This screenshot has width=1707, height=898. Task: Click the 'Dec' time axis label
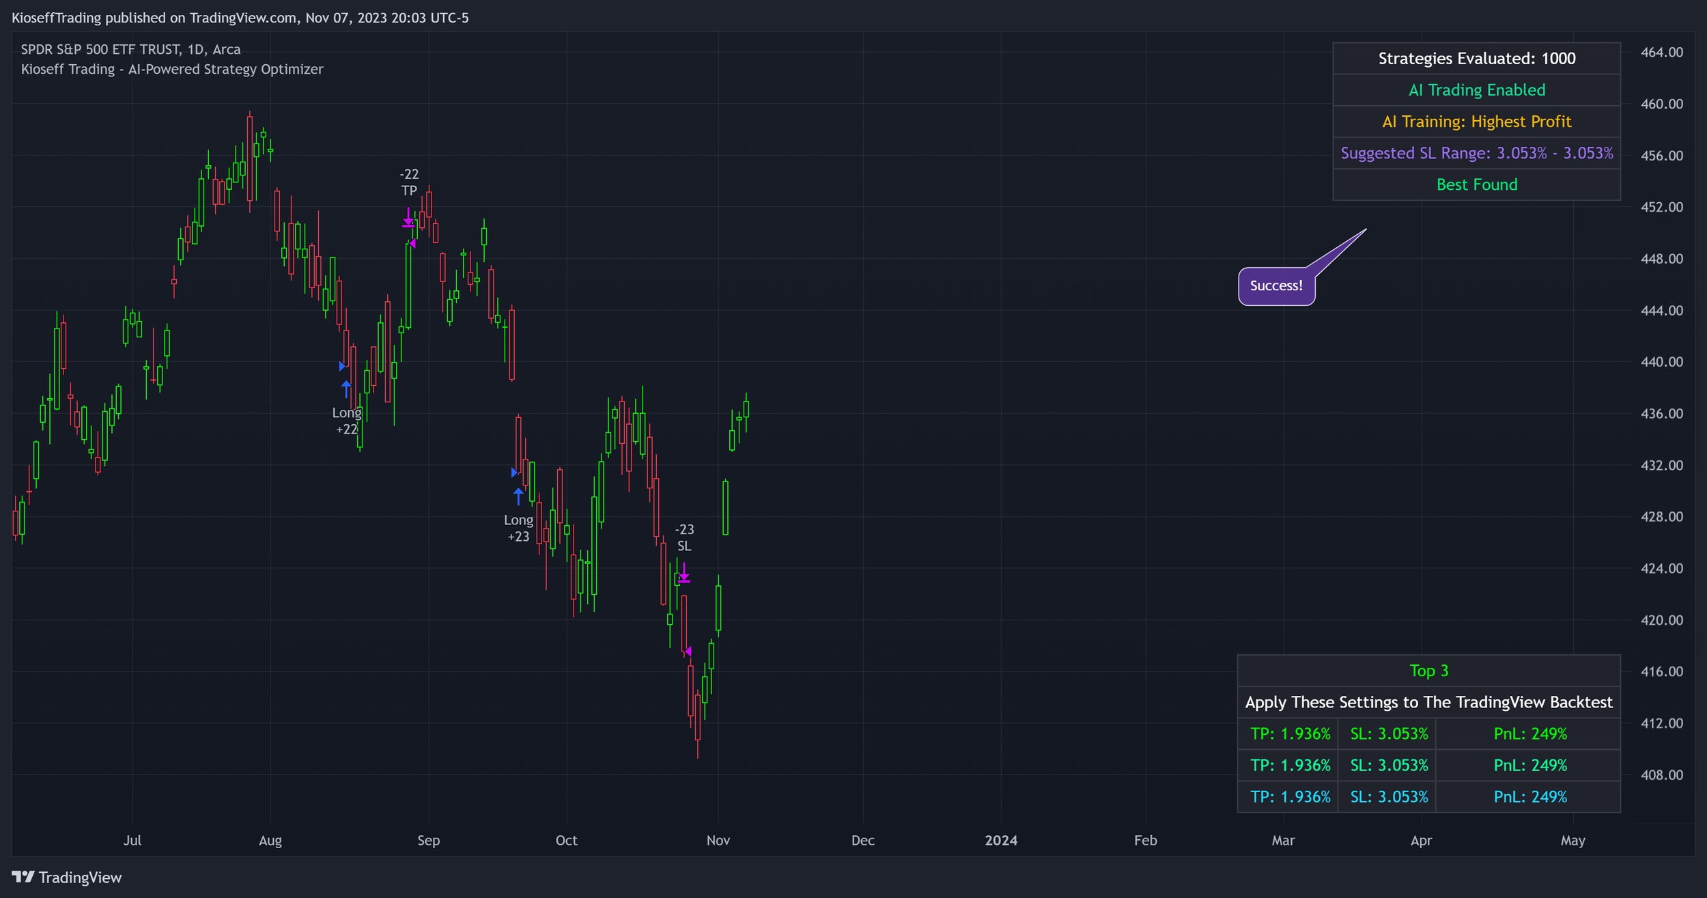(x=863, y=841)
